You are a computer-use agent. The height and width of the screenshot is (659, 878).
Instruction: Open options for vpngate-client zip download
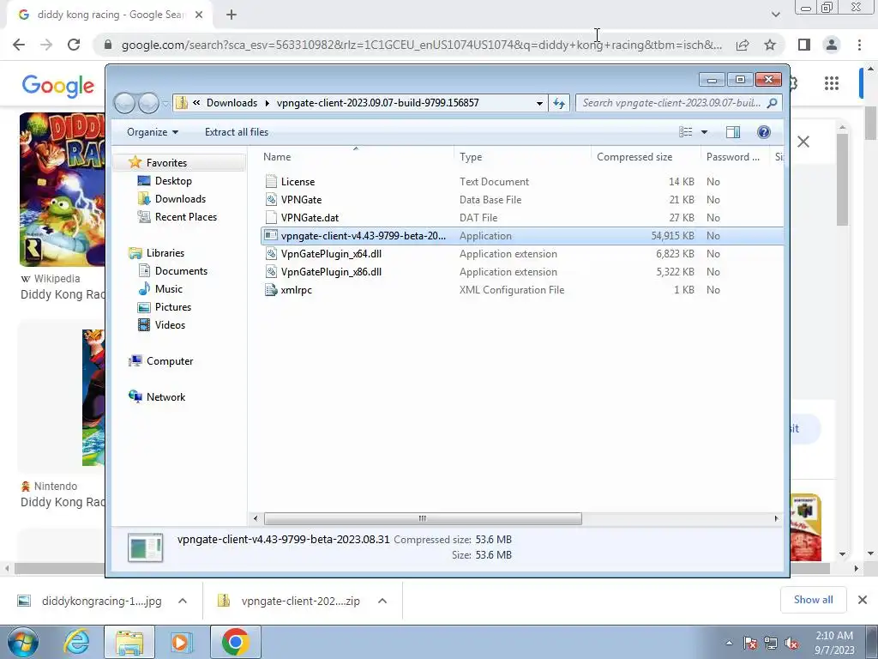click(x=382, y=601)
